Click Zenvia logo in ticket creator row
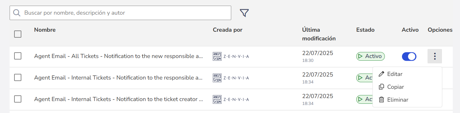This screenshot has width=460, height=113. [231, 99]
